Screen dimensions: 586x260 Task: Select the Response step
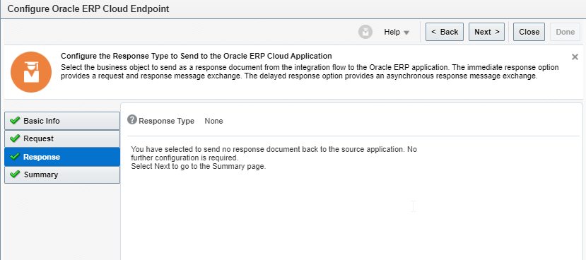point(62,157)
